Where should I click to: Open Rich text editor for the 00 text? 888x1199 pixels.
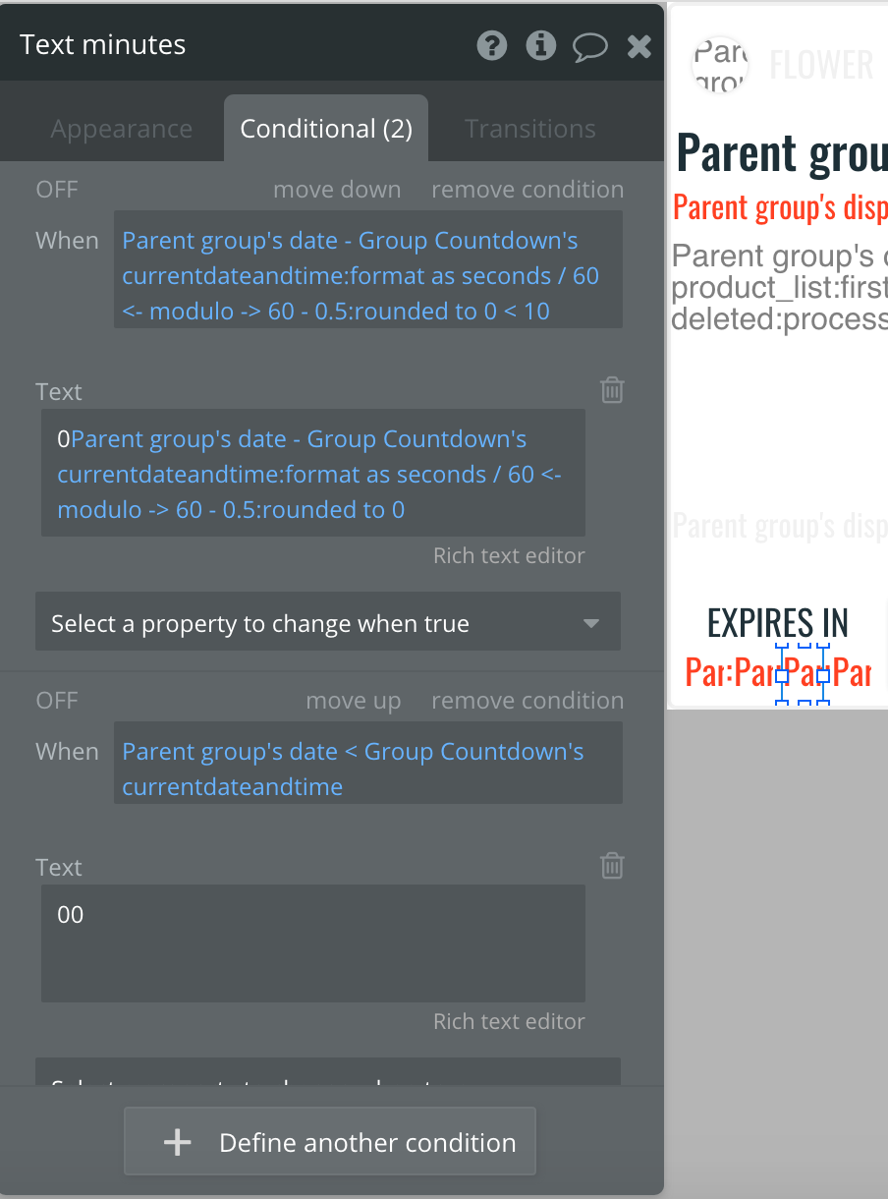coord(509,1021)
